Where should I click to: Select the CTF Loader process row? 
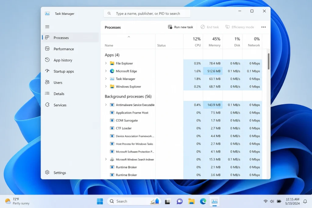(181, 128)
